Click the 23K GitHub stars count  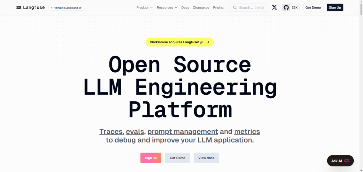pos(295,7)
